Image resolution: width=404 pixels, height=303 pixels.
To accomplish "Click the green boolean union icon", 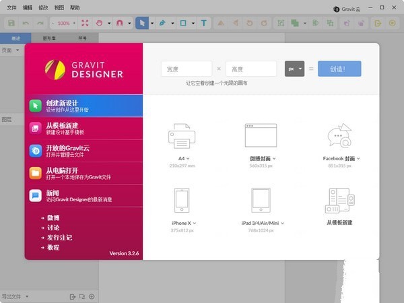I will tap(295, 23).
